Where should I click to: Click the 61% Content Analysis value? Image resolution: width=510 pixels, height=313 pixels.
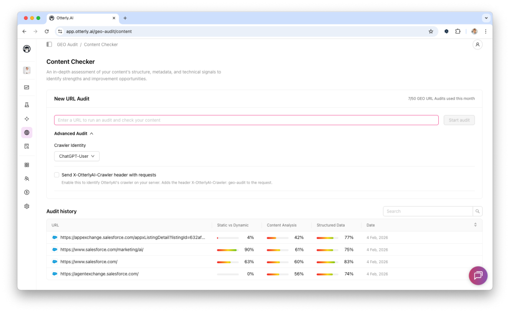299,250
